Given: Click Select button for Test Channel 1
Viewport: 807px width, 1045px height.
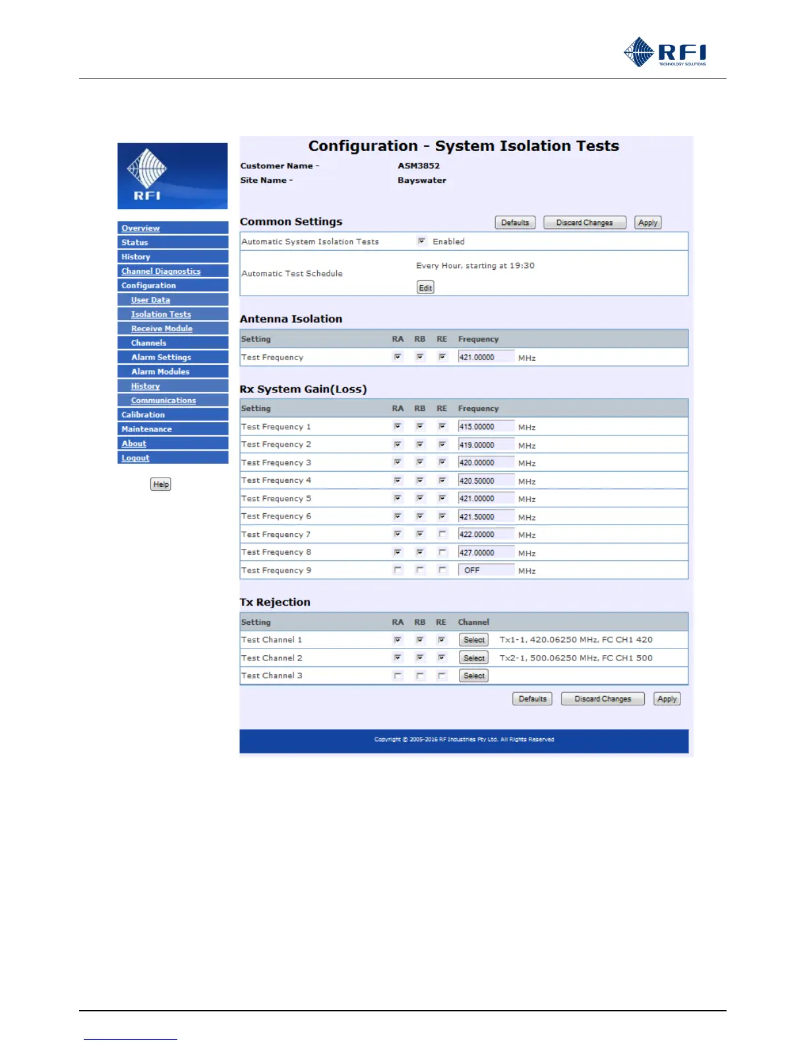Looking at the screenshot, I should coord(473,640).
